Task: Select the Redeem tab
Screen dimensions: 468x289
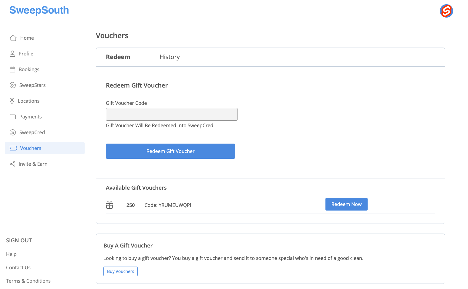Action: (118, 57)
